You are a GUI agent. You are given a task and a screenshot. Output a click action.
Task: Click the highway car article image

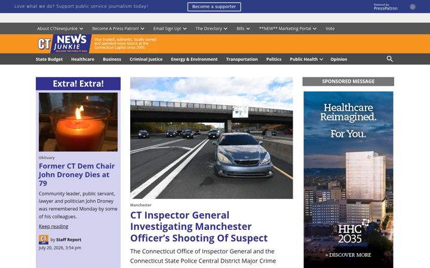point(211,138)
